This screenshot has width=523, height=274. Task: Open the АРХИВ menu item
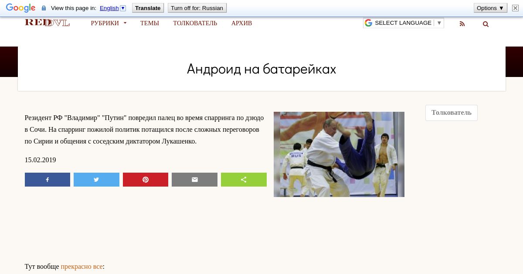tap(241, 23)
